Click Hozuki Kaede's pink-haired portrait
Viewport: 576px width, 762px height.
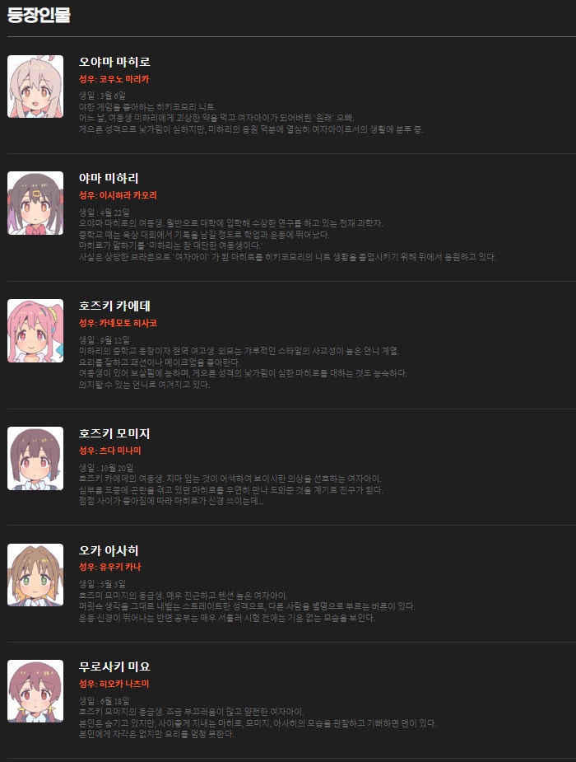35,331
